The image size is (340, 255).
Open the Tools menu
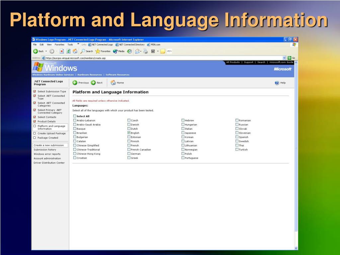(x=70, y=45)
